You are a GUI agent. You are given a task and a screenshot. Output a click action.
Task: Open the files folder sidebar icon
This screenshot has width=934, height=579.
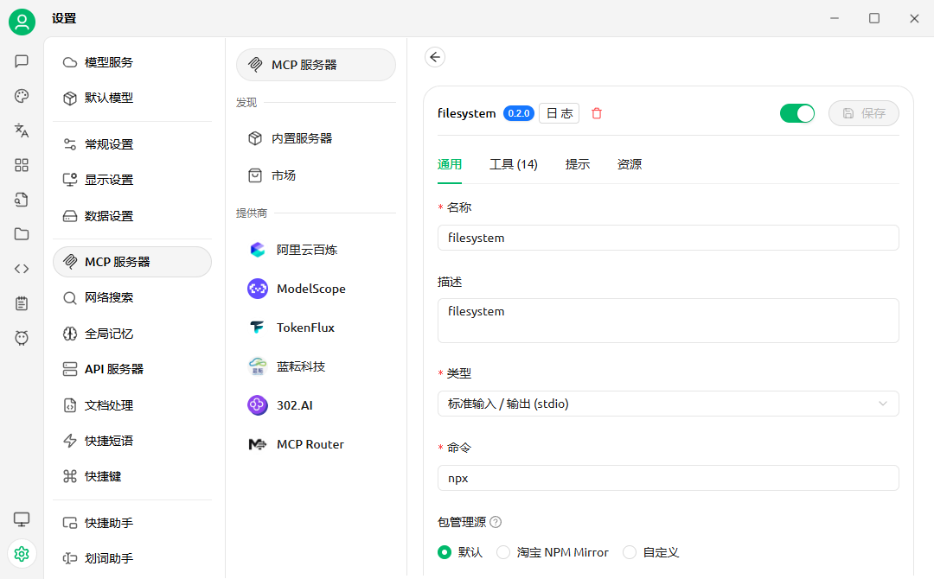22,234
